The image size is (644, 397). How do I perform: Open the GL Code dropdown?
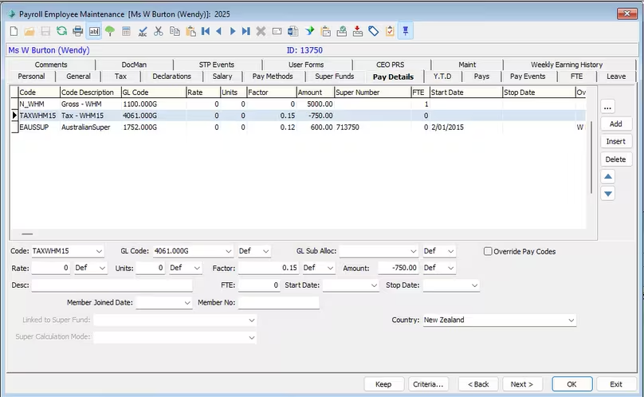pyautogui.click(x=229, y=251)
